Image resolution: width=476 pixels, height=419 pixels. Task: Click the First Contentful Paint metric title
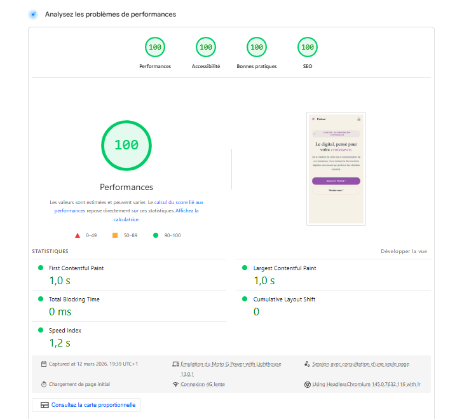[x=76, y=268]
